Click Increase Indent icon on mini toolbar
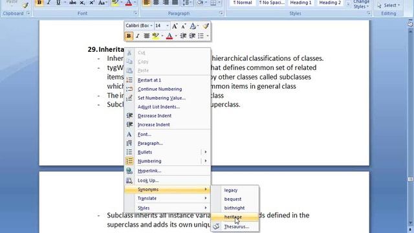 (x=192, y=36)
